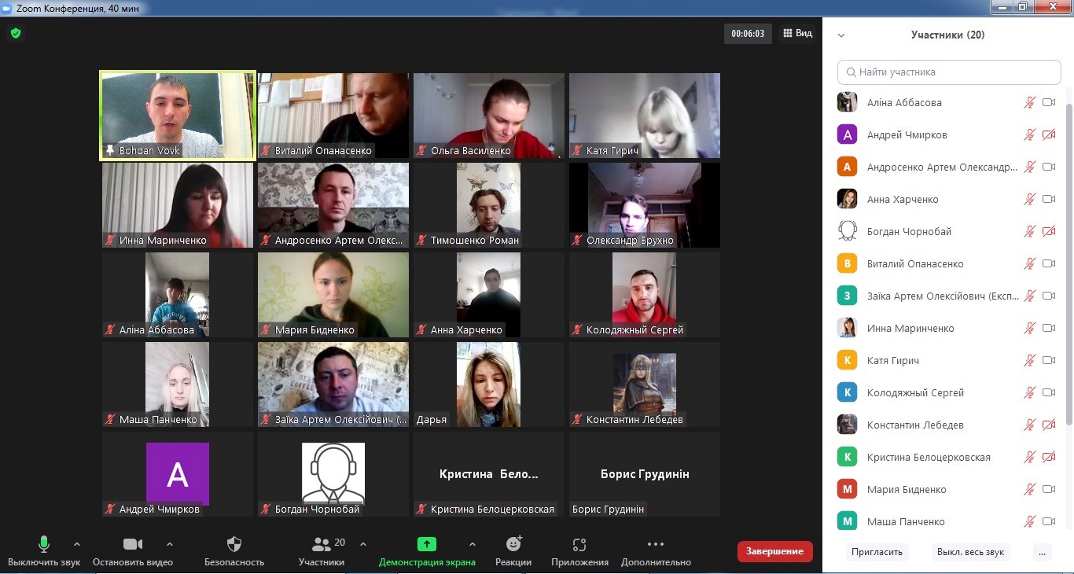This screenshot has height=574, width=1074.
Task: Open the Reactions (Реакции) emoji icon
Action: (513, 544)
